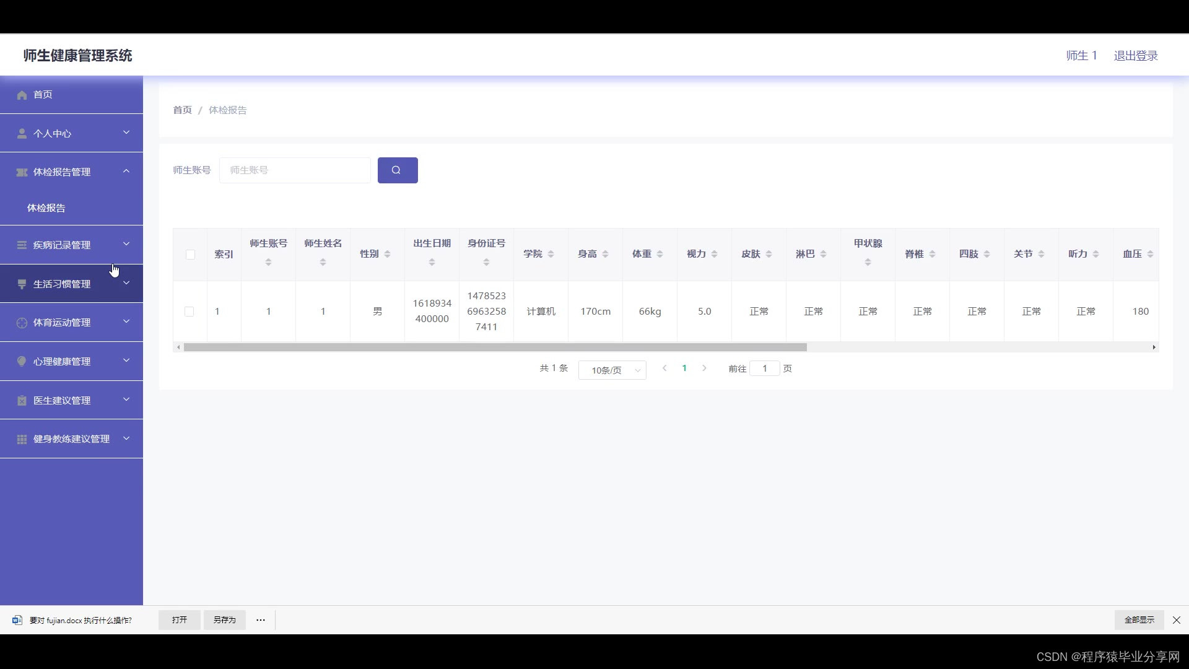Click the 疾病记录管理 list icon

[x=22, y=245]
